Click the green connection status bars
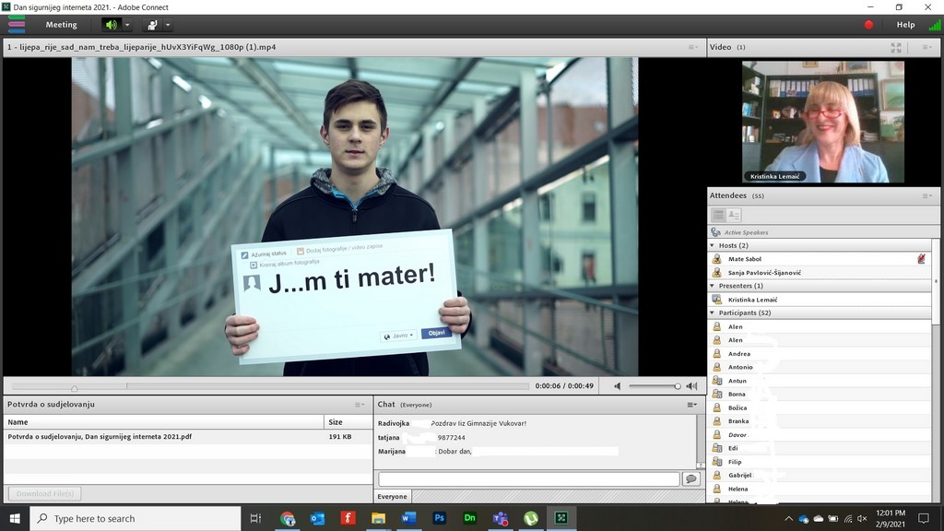 point(935,25)
